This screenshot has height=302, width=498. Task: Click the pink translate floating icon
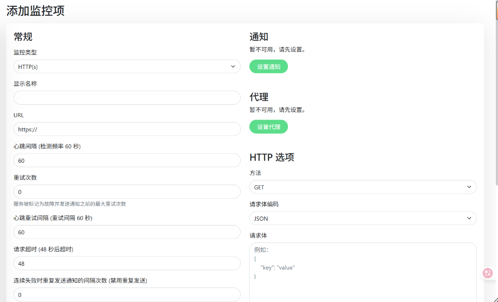tap(488, 273)
